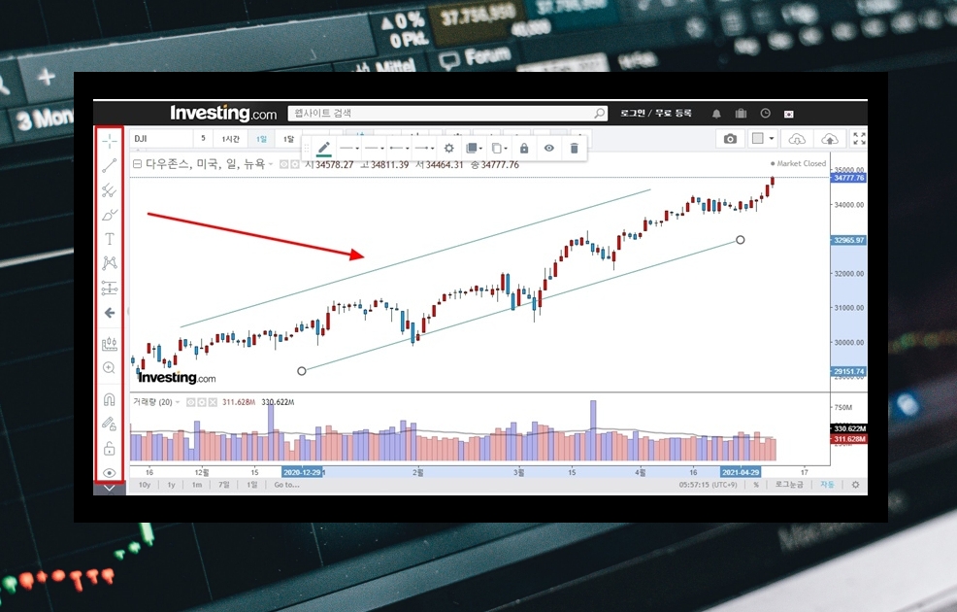Viewport: 957px width, 612px height.
Task: Toggle stay in drawing mode
Action: click(110, 424)
